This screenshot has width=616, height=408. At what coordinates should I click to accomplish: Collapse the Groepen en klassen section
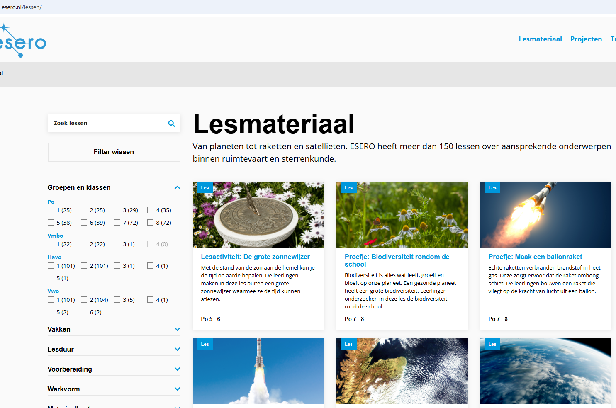(x=177, y=188)
